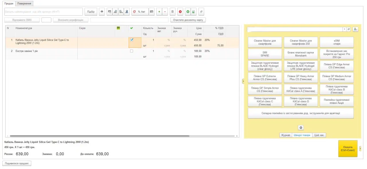
Task: Click the stamp-shaped icon in the toolbar
Action: pos(127,12)
